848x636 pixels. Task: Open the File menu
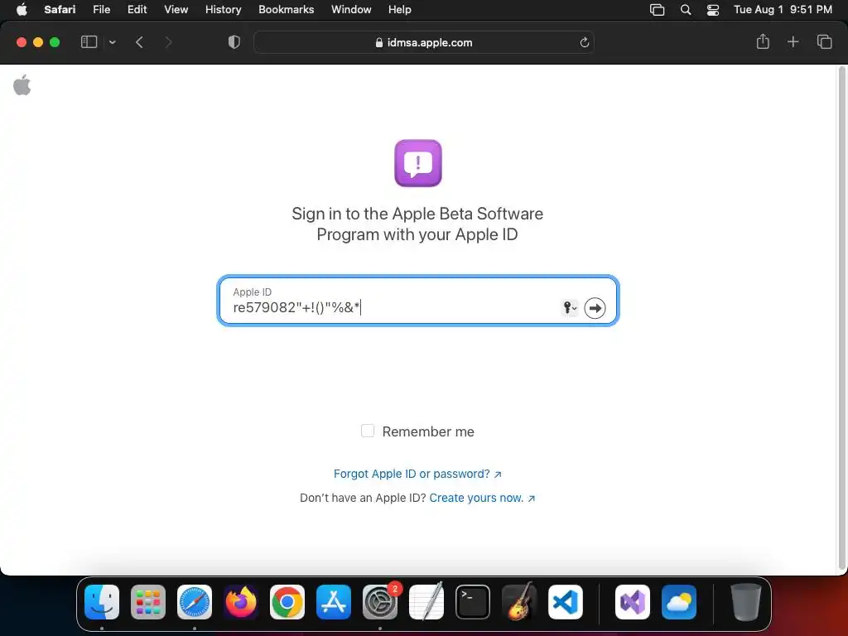(101, 10)
